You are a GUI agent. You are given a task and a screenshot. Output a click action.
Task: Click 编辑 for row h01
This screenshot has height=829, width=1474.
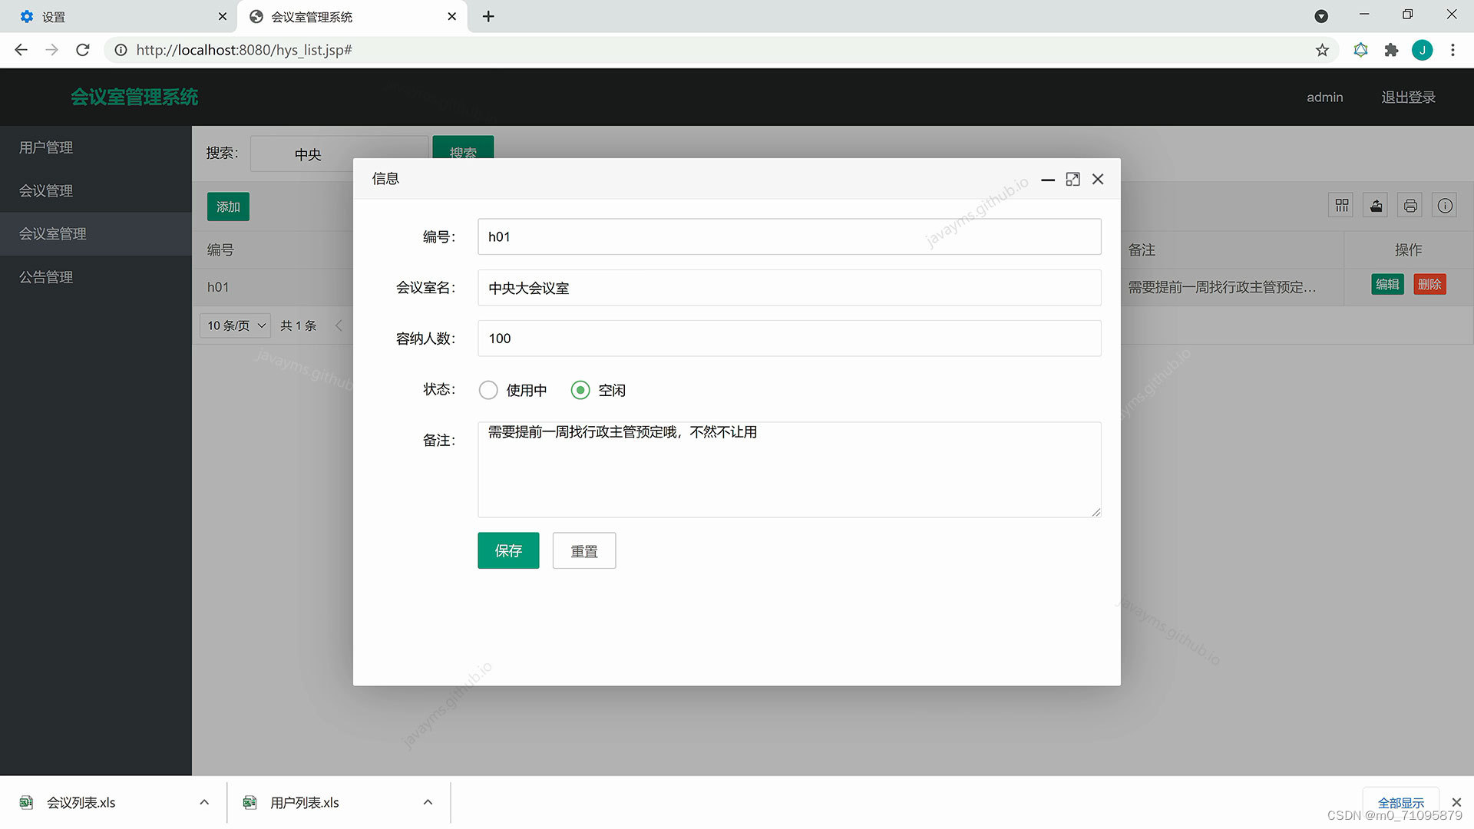[1387, 284]
